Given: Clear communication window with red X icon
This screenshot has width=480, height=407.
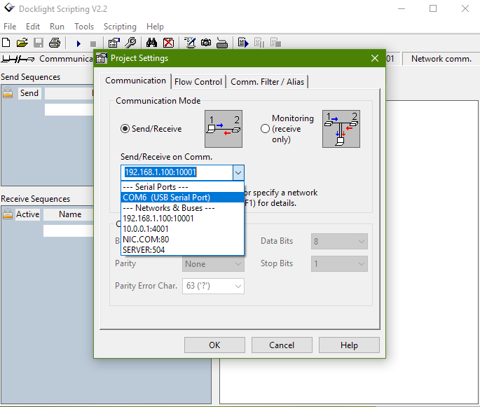Looking at the screenshot, I should click(x=168, y=43).
